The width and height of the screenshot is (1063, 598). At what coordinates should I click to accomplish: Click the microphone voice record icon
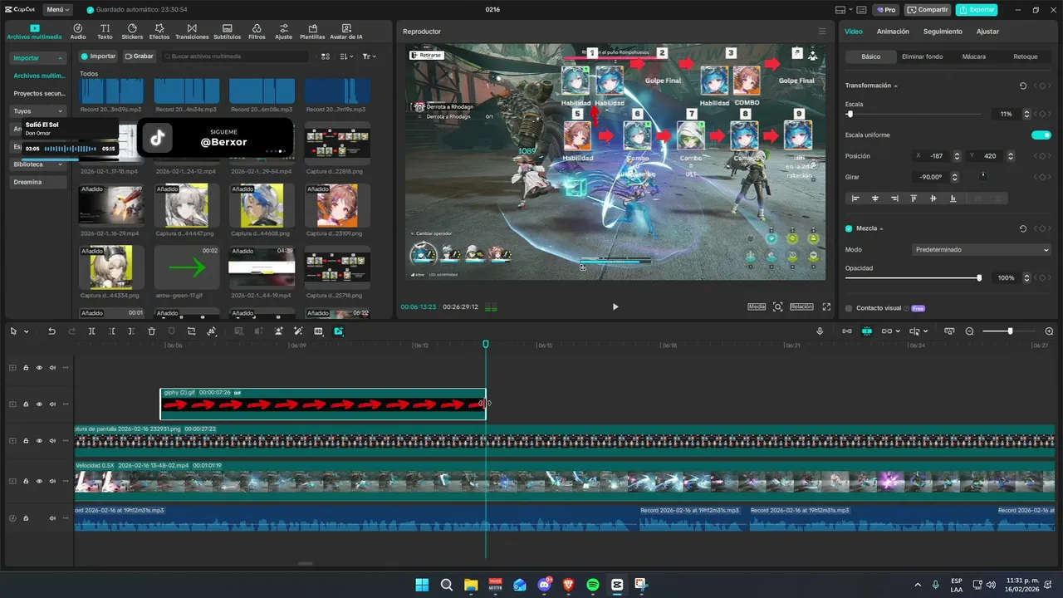point(820,331)
